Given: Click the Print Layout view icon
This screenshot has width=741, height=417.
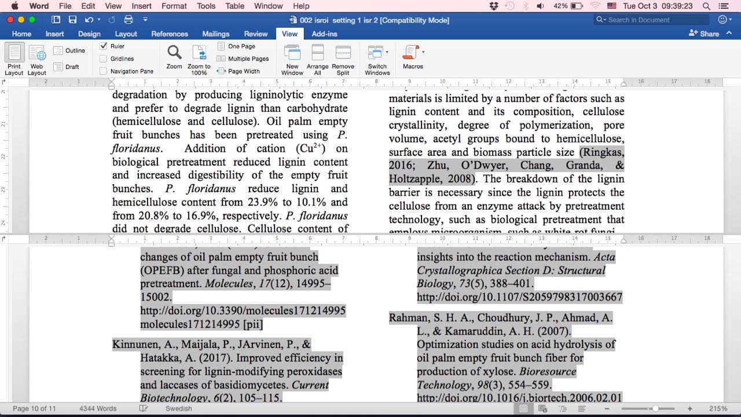Looking at the screenshot, I should pos(14,53).
